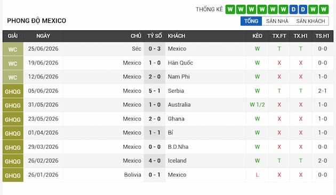Click the first green W stat badge
Image resolution: width=336 pixels, height=195 pixels.
pyautogui.click(x=230, y=10)
